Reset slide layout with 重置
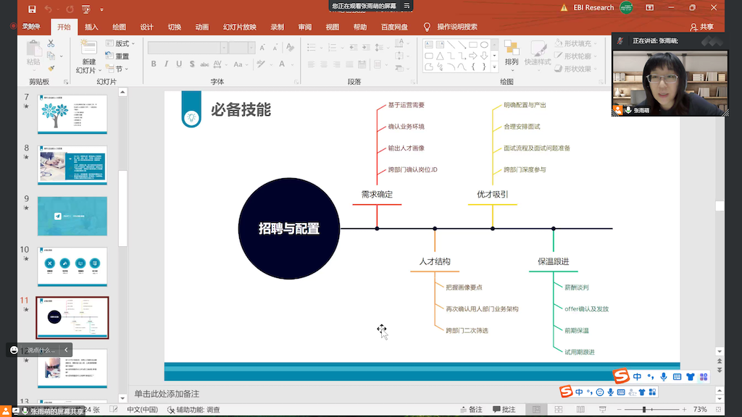This screenshot has width=742, height=417. coord(118,56)
